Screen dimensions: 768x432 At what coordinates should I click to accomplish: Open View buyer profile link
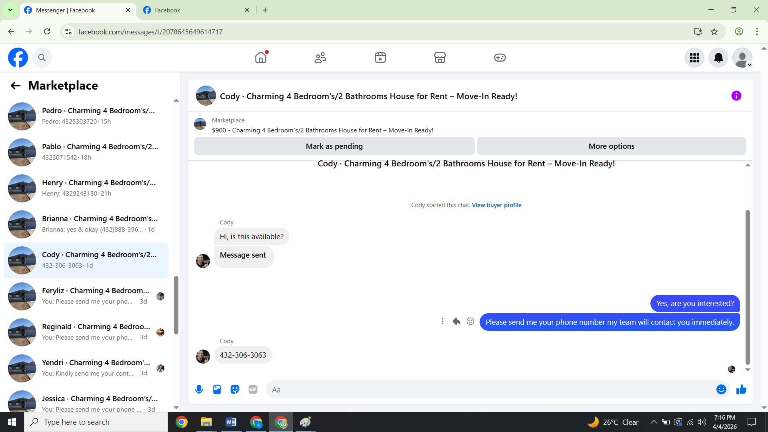[x=496, y=205]
